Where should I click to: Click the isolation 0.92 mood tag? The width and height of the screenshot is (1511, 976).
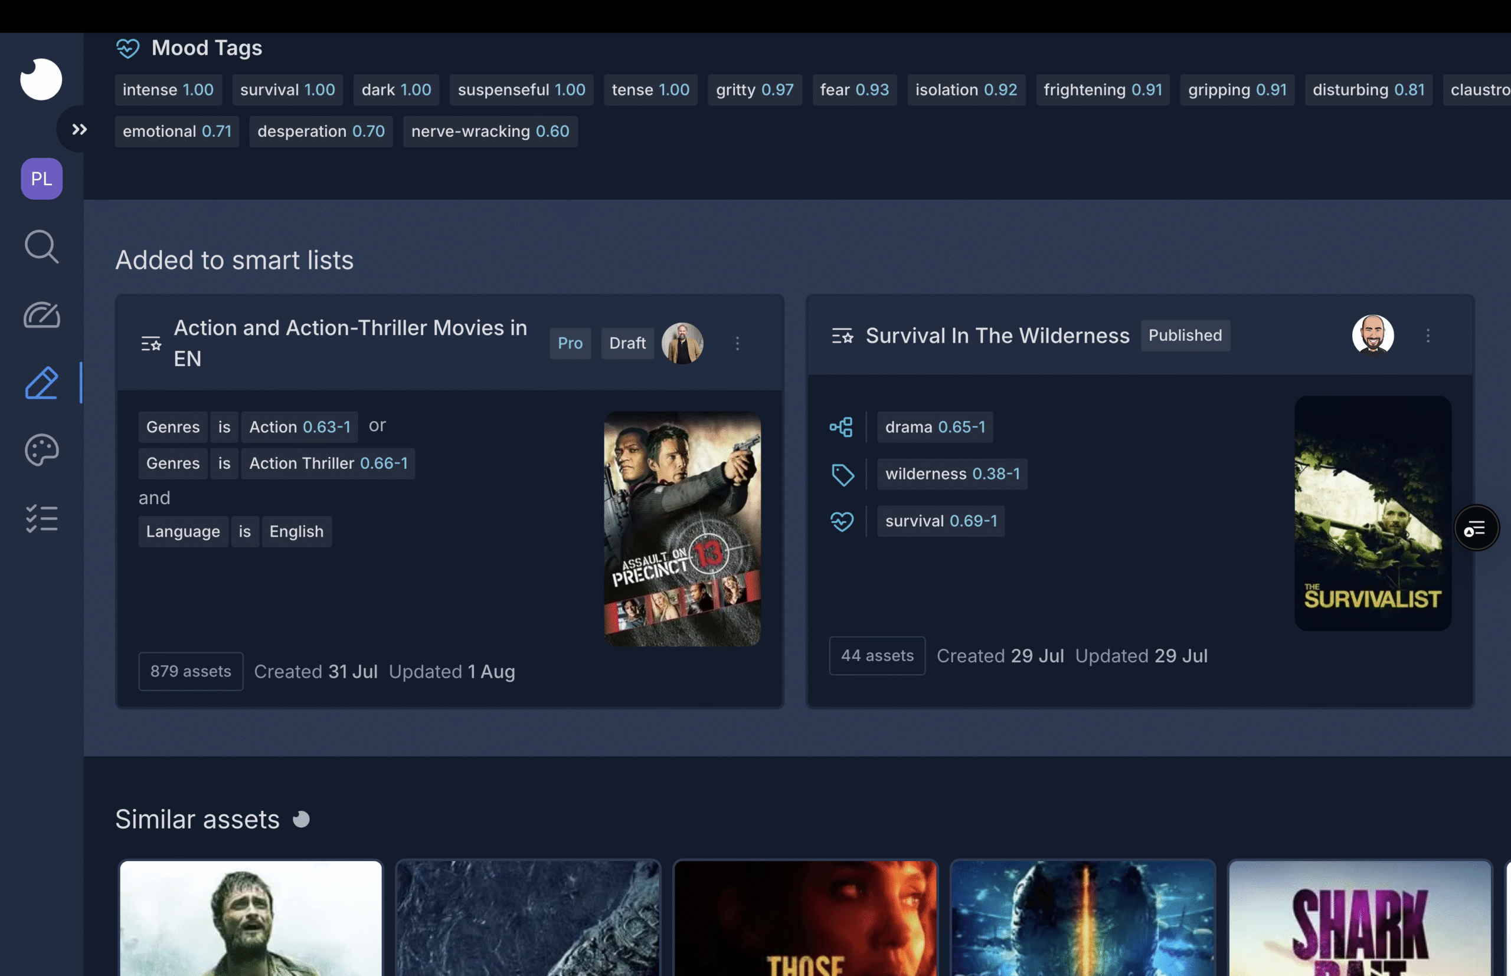[x=966, y=90]
